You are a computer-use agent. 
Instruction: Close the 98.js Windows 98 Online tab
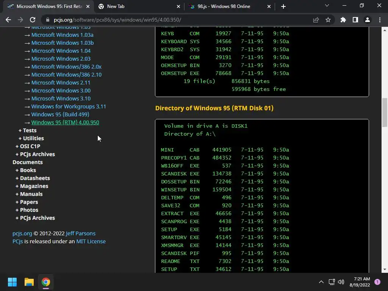pyautogui.click(x=269, y=6)
